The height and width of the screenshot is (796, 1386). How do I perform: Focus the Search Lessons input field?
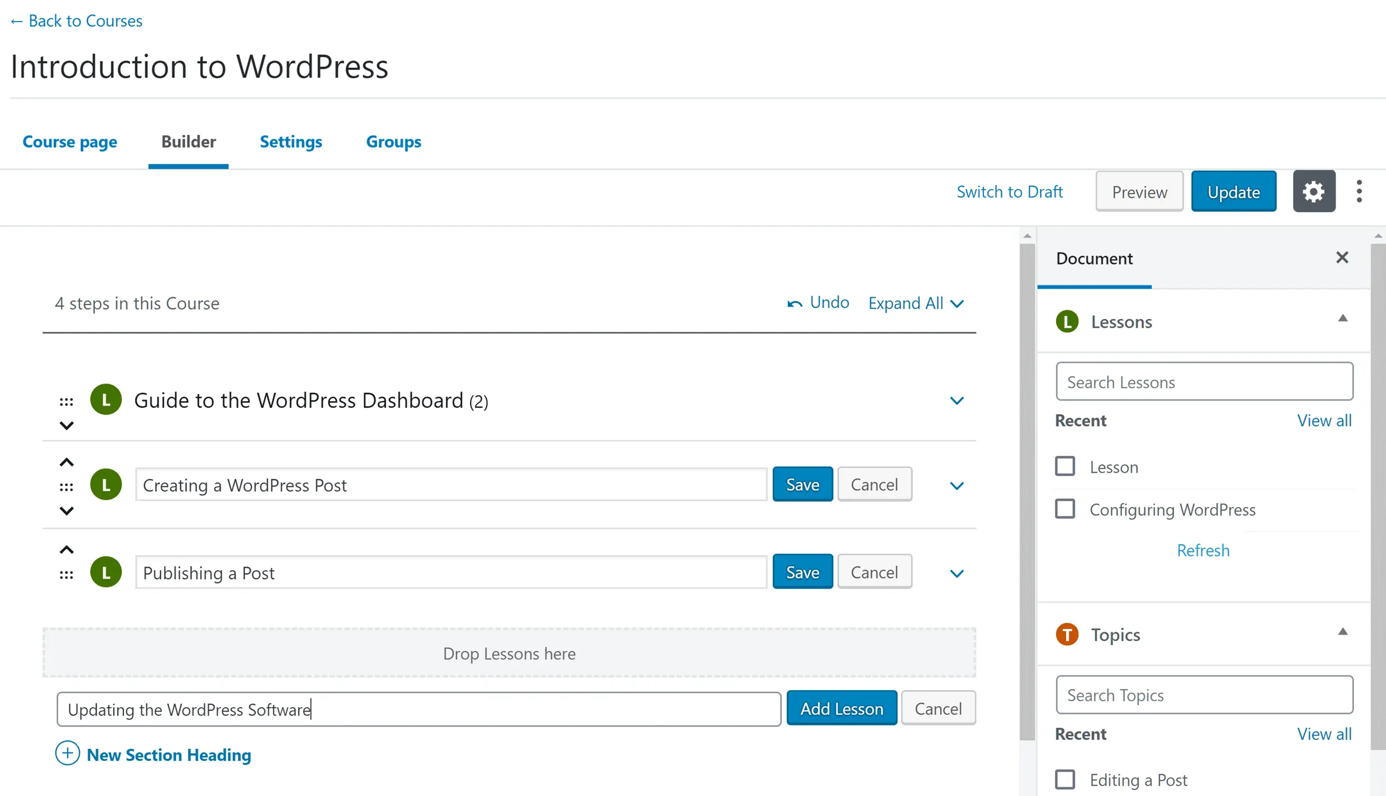point(1204,382)
